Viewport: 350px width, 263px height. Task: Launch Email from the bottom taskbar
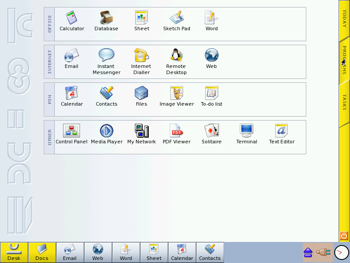pos(70,252)
